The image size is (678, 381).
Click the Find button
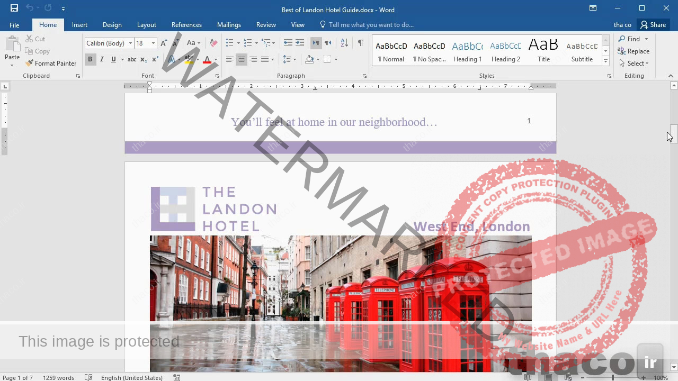pyautogui.click(x=629, y=39)
